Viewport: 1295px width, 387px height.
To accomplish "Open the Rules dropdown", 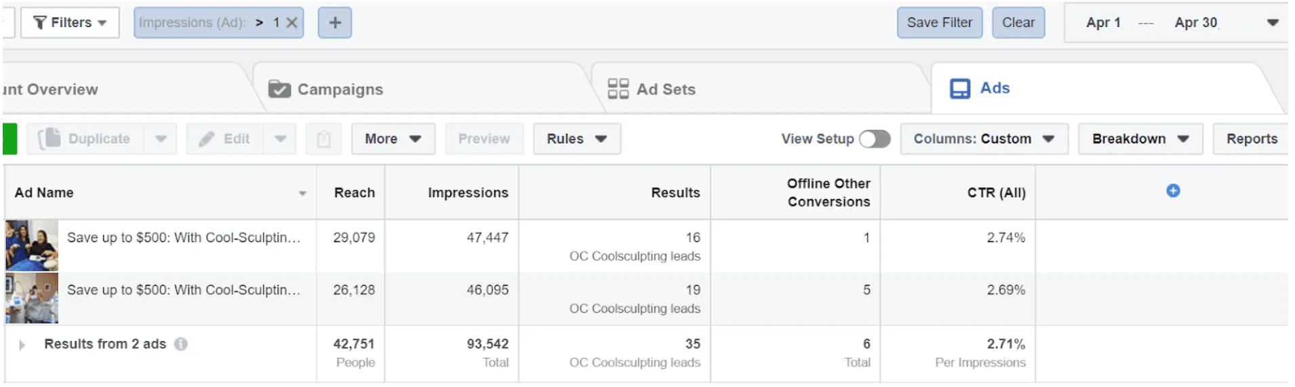I will [x=577, y=139].
